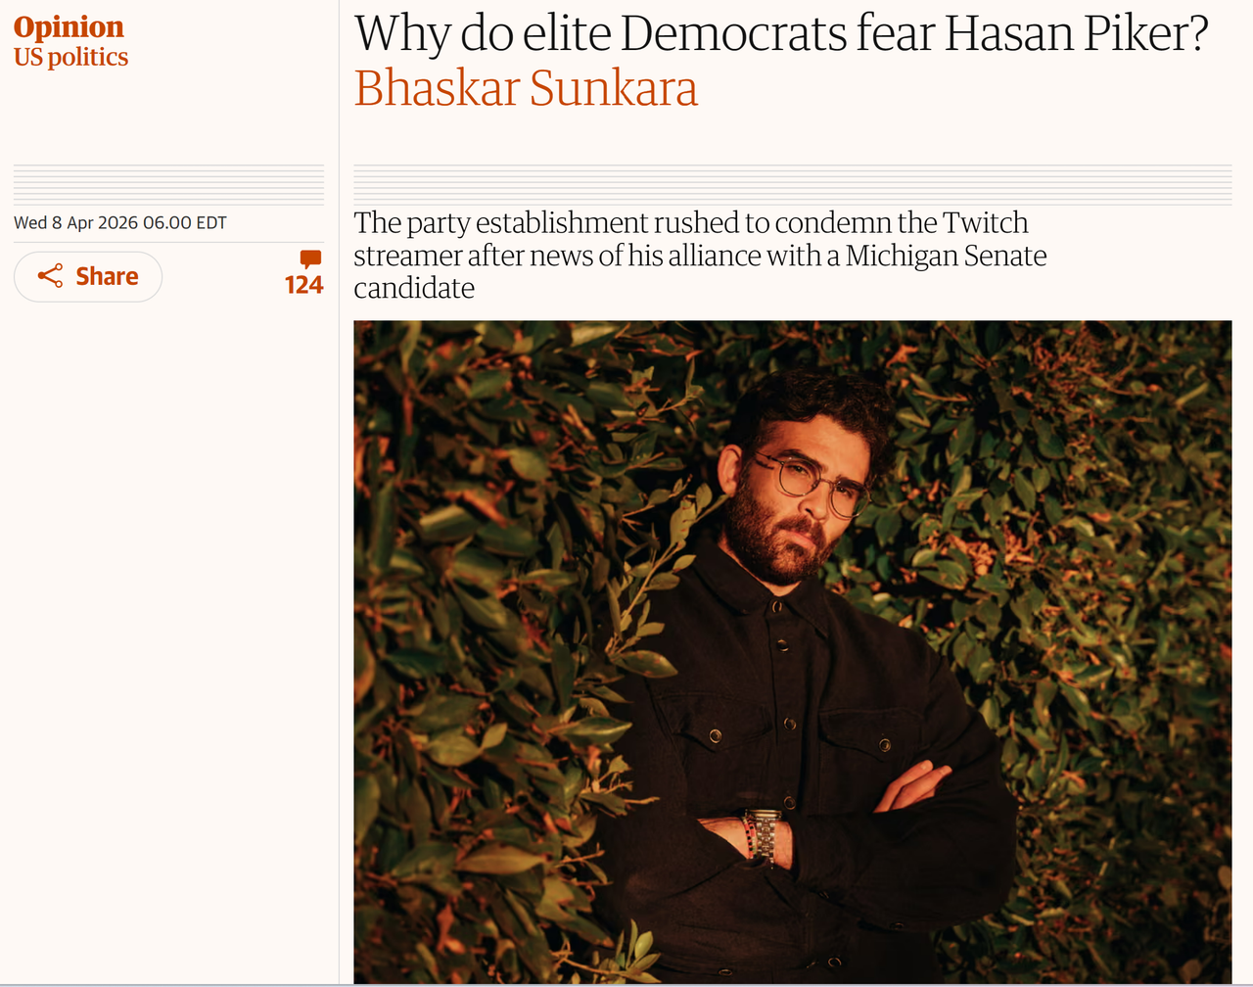
Task: Click the striped divider above the date
Action: tap(168, 184)
